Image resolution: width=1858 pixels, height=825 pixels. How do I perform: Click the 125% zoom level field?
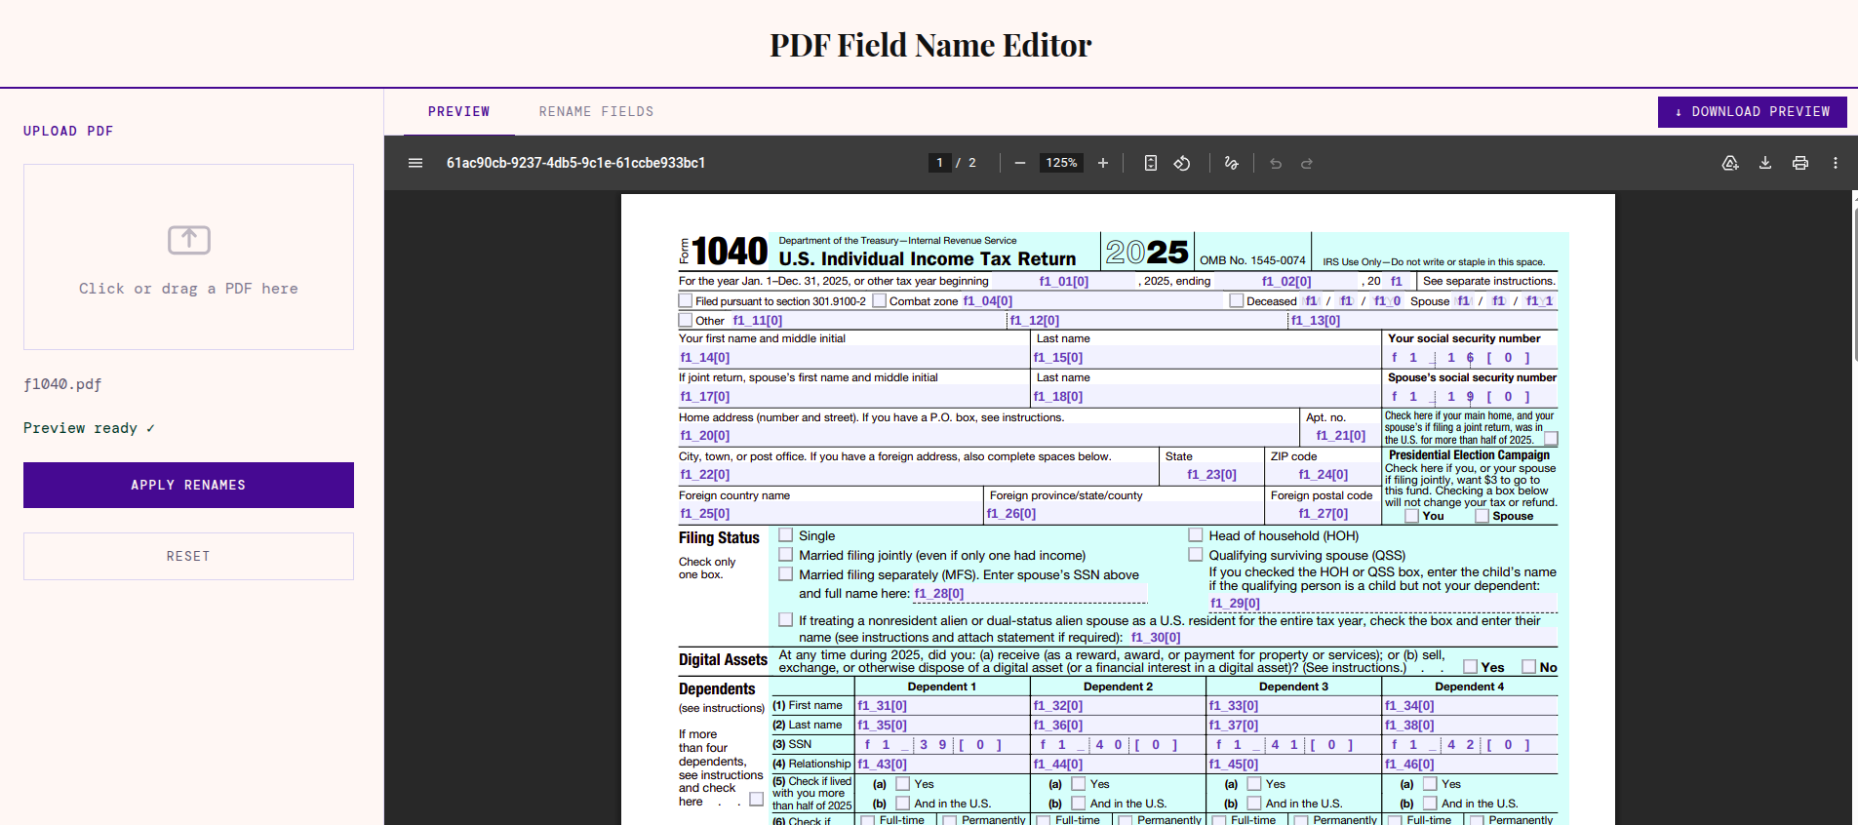[1061, 163]
